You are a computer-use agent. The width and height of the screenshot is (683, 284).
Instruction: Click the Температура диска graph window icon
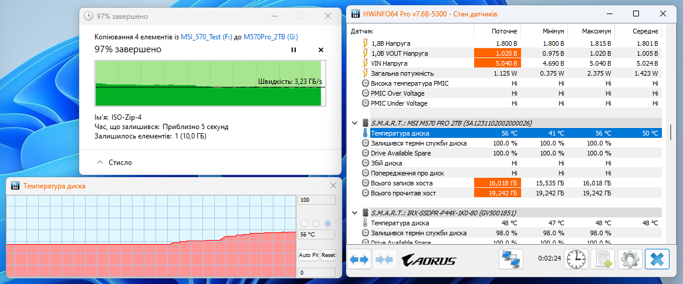tap(15, 185)
